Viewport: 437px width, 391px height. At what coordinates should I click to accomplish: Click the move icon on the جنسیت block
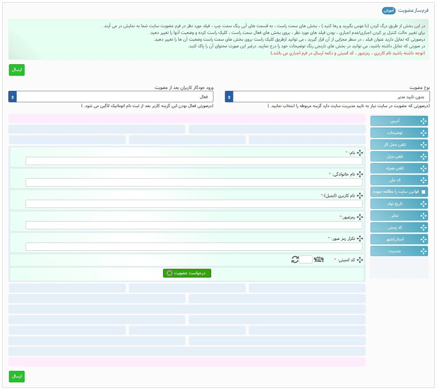423,251
